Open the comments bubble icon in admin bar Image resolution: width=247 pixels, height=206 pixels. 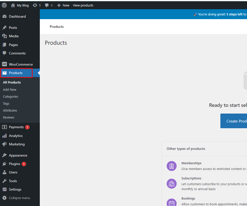tap(47, 5)
